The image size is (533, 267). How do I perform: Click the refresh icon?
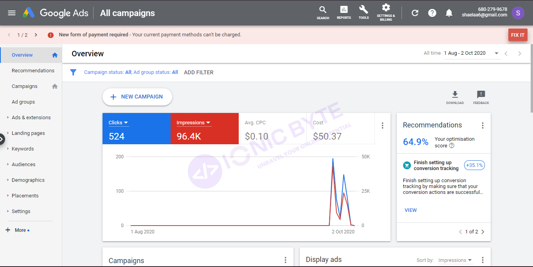tap(415, 13)
